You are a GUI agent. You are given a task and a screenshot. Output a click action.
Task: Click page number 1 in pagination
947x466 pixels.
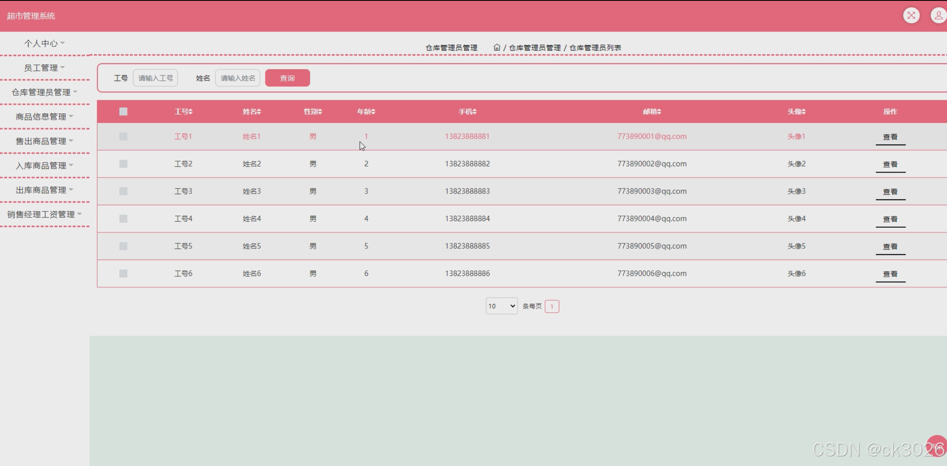click(552, 306)
